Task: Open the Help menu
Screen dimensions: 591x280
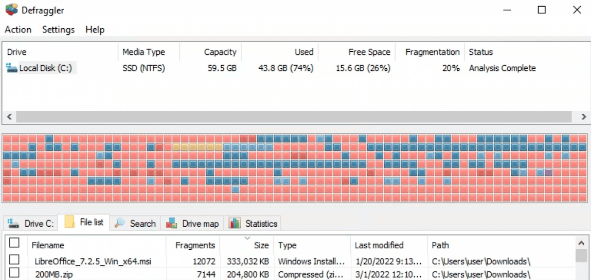Action: coord(95,30)
